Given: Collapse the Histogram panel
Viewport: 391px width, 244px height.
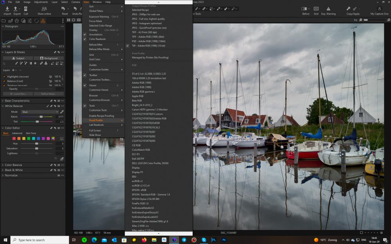Looking at the screenshot, I should pos(3,27).
